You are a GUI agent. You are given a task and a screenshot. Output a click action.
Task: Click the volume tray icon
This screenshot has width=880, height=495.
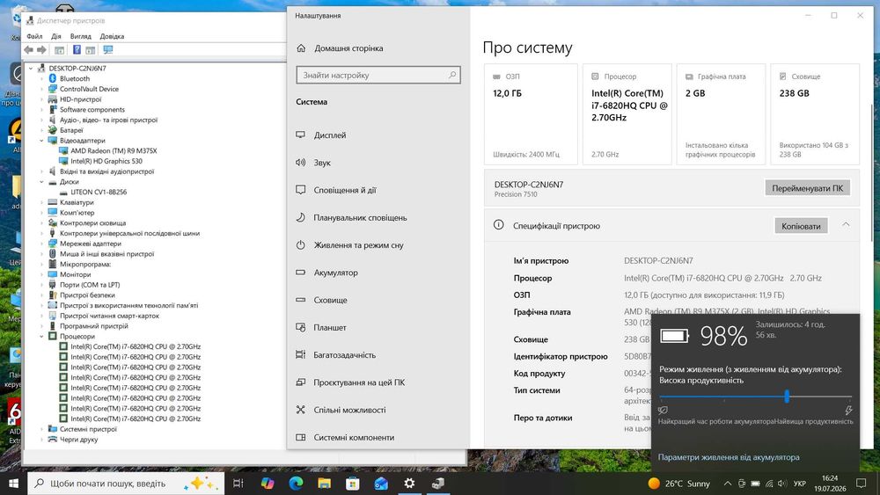click(782, 484)
